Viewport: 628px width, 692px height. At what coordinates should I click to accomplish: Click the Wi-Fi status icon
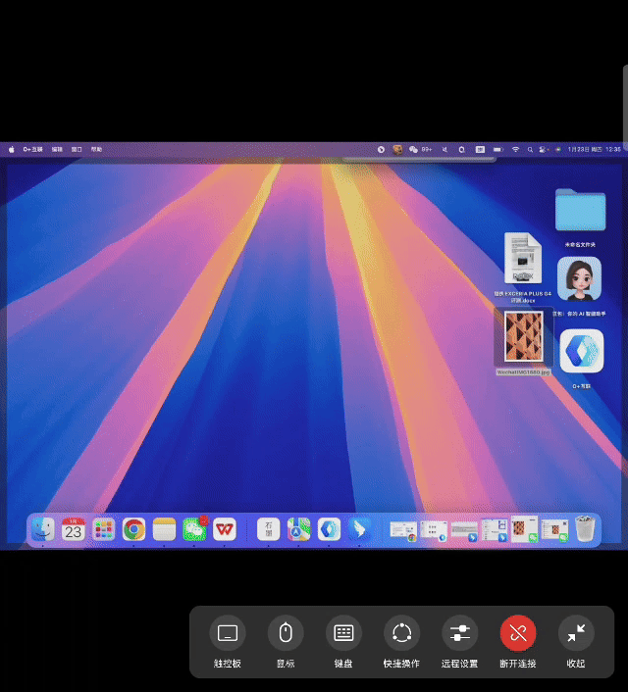point(515,150)
